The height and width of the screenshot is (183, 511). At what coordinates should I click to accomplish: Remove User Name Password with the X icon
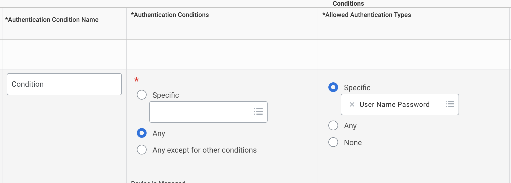pos(352,104)
